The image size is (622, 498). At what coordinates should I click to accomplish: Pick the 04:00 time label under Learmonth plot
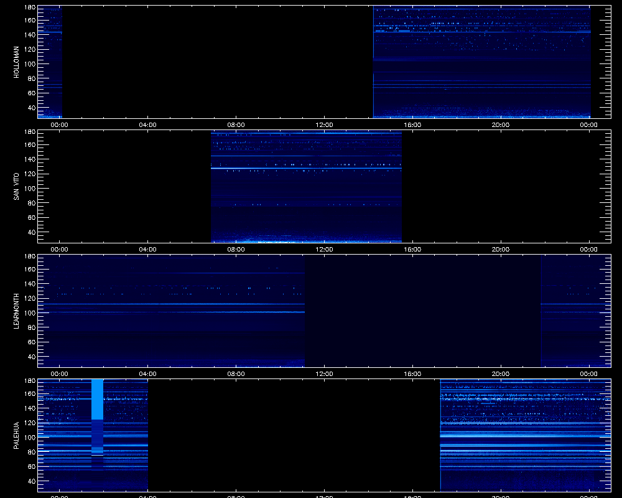(147, 374)
